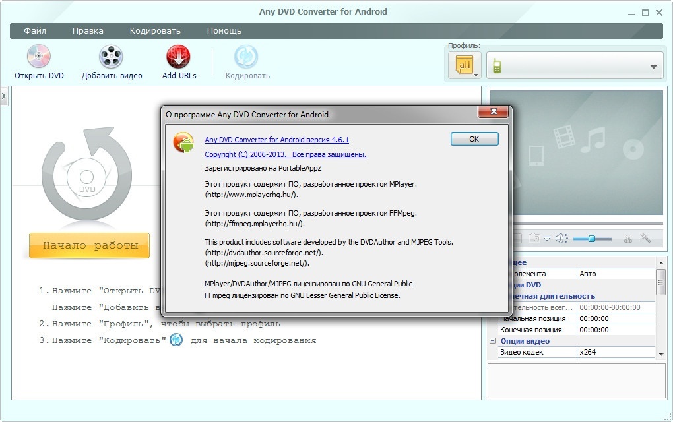673x422 pixels.
Task: Select the Опции видео group header
Action: (x=525, y=341)
